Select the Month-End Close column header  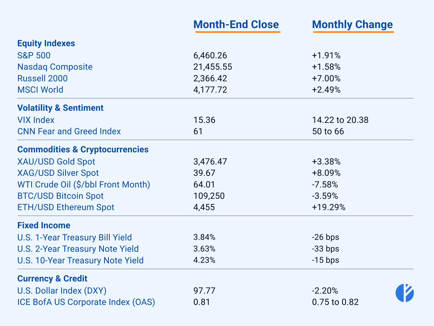click(x=236, y=25)
